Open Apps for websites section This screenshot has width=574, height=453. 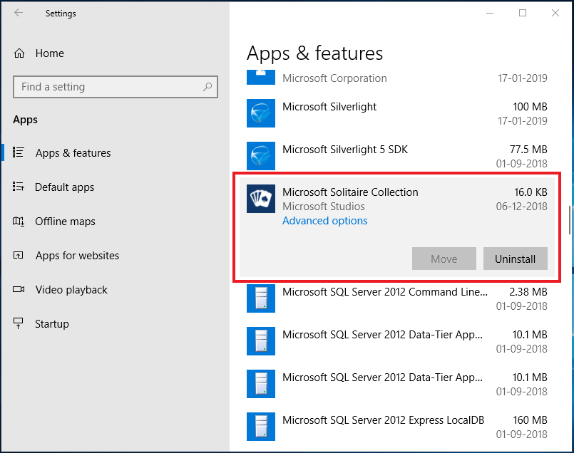click(77, 256)
